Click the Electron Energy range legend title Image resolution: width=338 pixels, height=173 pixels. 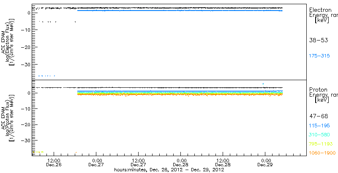[324, 15]
